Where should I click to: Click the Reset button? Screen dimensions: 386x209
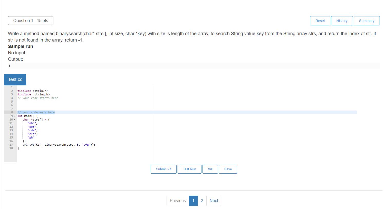pyautogui.click(x=320, y=21)
